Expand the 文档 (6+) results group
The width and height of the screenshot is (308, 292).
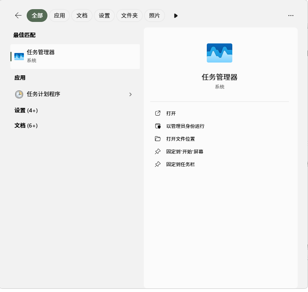26,125
